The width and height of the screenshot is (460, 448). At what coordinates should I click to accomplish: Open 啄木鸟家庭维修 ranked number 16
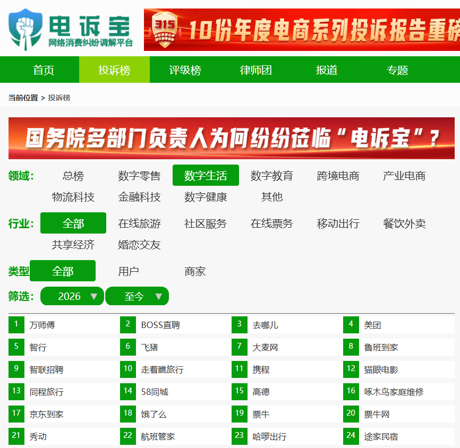[394, 392]
